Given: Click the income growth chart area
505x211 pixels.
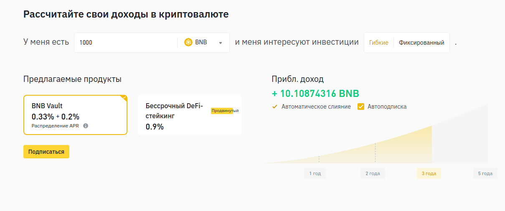Looking at the screenshot, I should point(376,142).
